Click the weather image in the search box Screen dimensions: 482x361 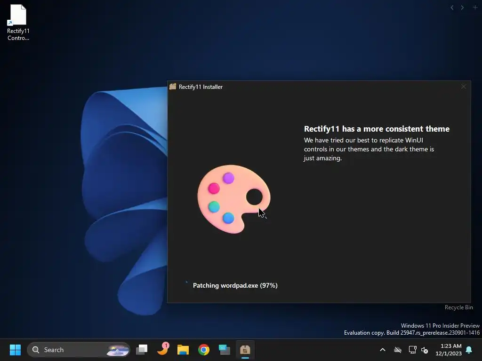(117, 350)
